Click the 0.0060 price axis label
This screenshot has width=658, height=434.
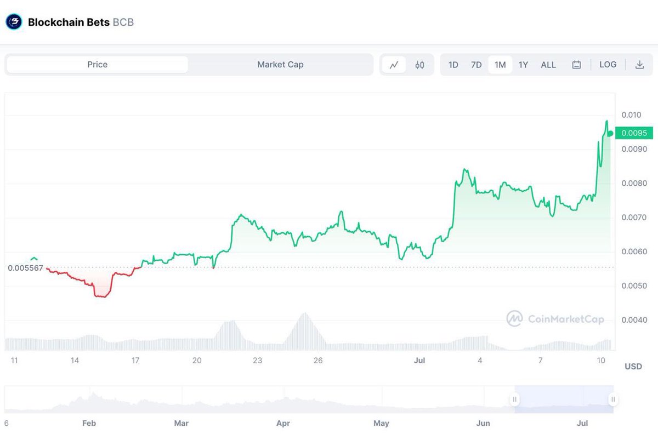click(634, 252)
